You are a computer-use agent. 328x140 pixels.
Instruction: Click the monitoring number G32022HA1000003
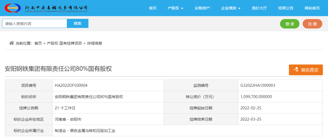click(258, 85)
